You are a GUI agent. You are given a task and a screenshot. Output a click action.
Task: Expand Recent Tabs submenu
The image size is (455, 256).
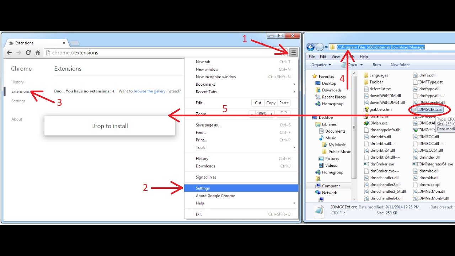[x=241, y=92]
